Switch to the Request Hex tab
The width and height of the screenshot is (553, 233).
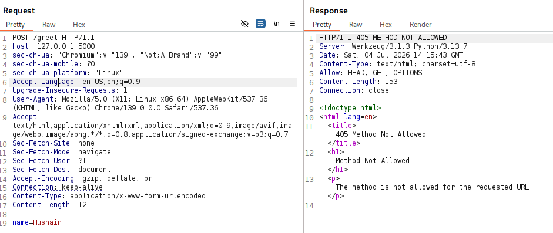coord(79,25)
